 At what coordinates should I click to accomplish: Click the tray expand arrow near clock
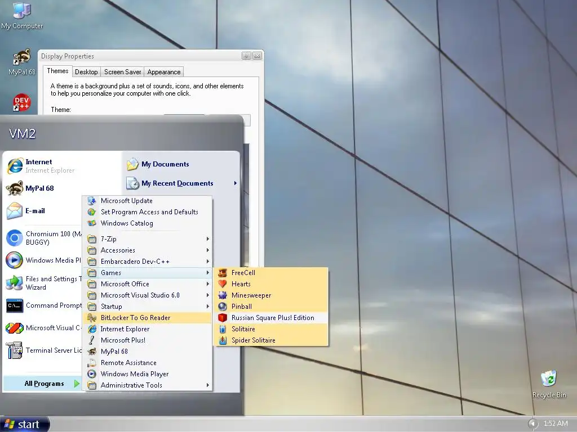click(x=532, y=424)
